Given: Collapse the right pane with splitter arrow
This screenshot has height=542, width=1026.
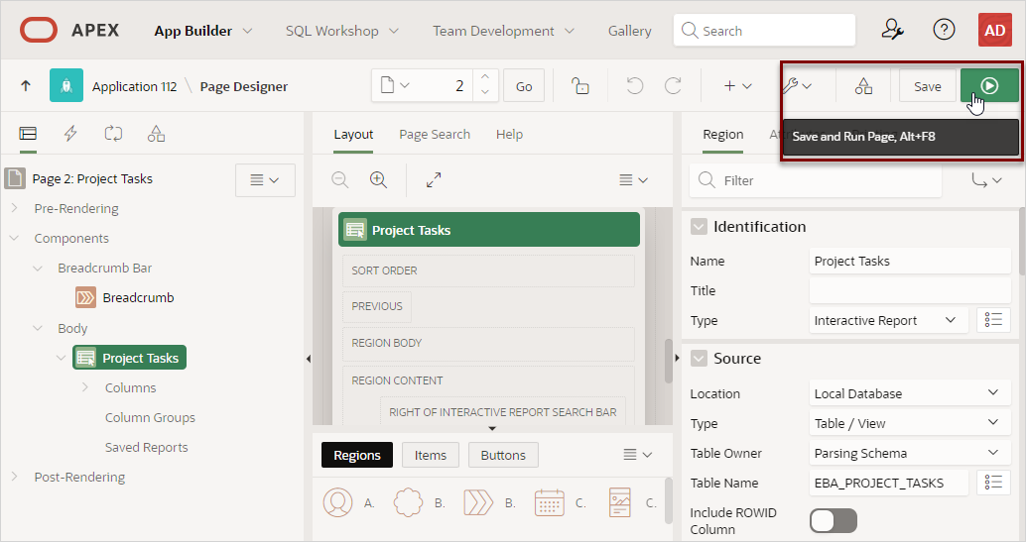Looking at the screenshot, I should pyautogui.click(x=678, y=359).
